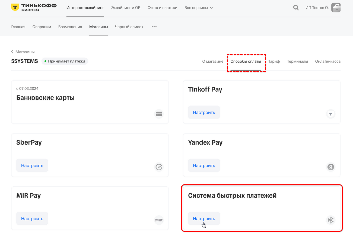This screenshot has height=239, width=353.
Task: Click Настроить for MIR Pay
Action: click(x=32, y=218)
